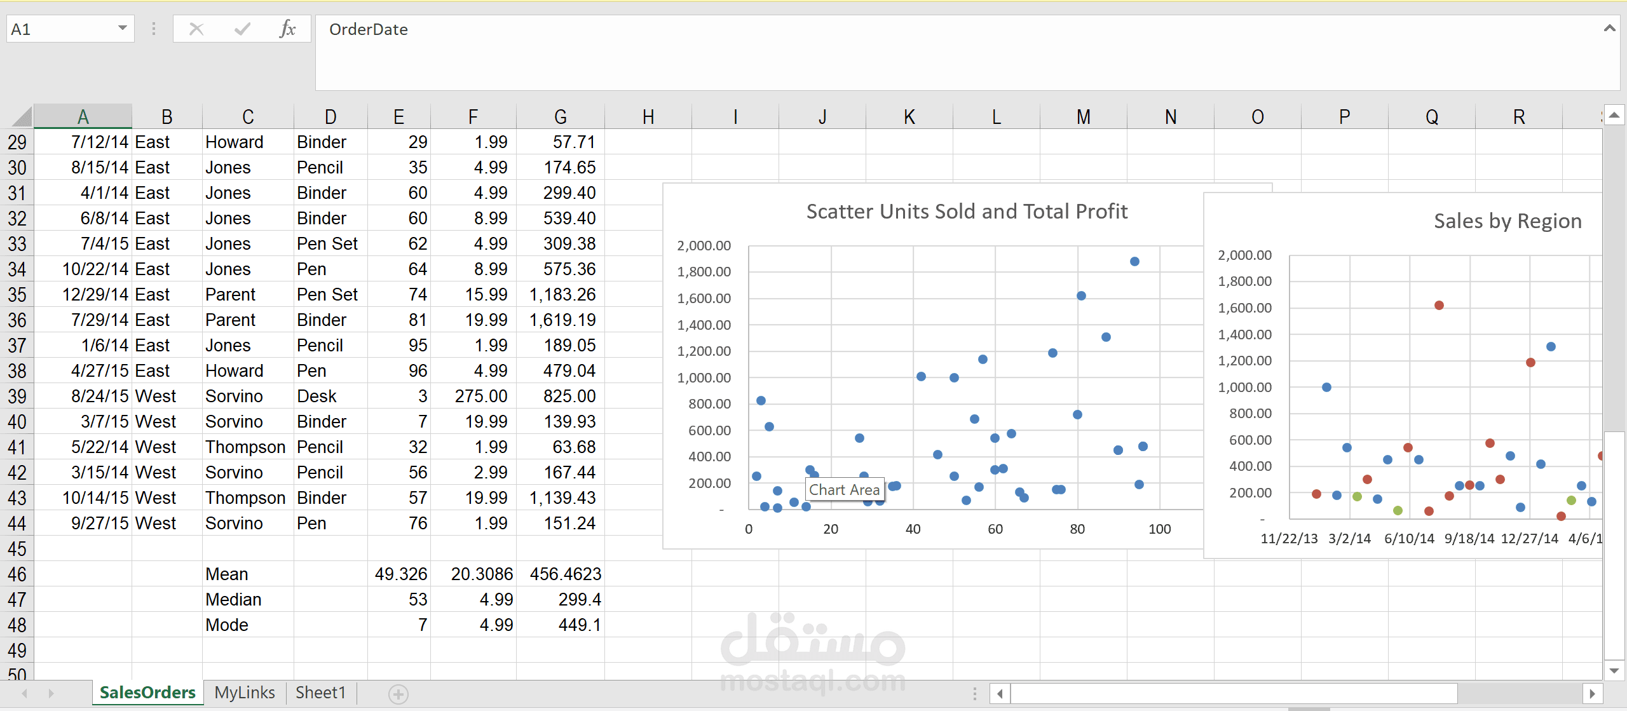Click vertical scrollbar down arrow
This screenshot has height=711, width=1627.
(x=1614, y=670)
